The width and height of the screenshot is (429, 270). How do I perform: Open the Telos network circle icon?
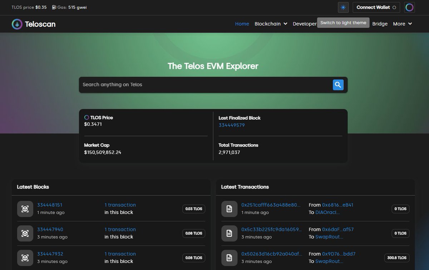click(409, 7)
